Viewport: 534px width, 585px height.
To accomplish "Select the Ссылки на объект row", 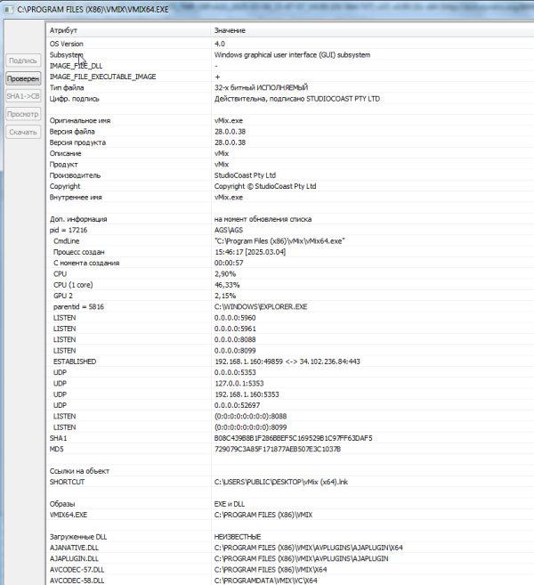I will (x=290, y=471).
